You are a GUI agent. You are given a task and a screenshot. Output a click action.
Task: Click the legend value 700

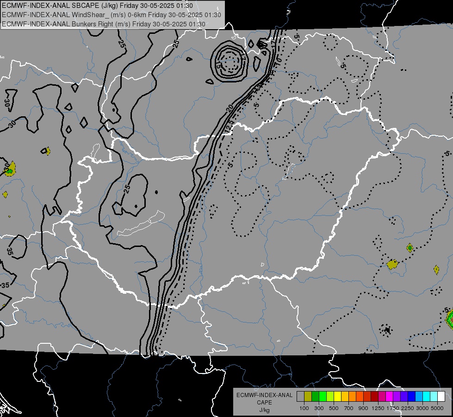click(349, 408)
